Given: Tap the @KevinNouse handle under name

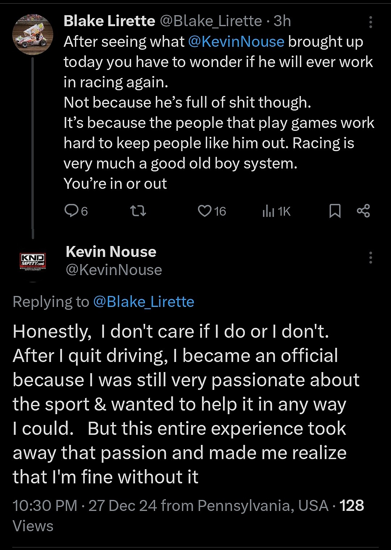Looking at the screenshot, I should (x=114, y=270).
